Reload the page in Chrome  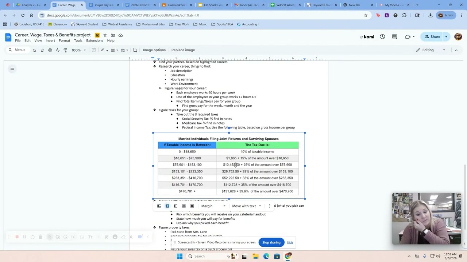click(23, 15)
